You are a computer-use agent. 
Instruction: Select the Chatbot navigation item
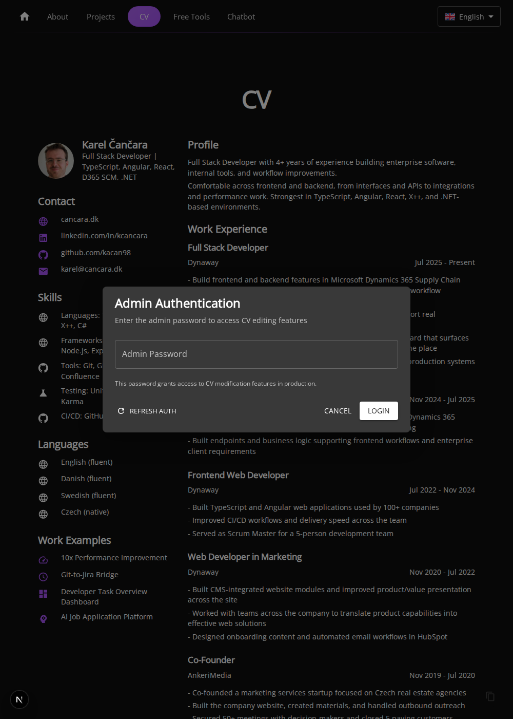point(241,16)
